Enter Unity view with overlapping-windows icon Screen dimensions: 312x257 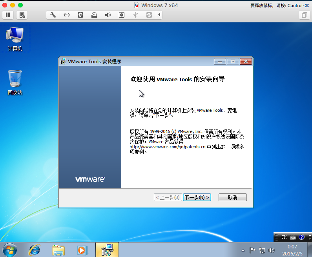(305, 15)
